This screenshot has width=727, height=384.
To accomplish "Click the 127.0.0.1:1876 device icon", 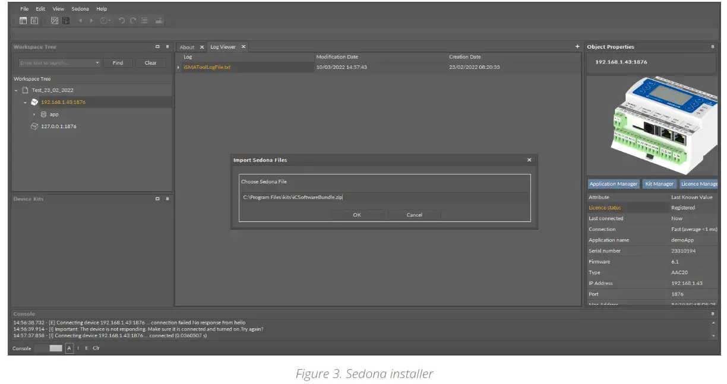I will tap(34, 126).
